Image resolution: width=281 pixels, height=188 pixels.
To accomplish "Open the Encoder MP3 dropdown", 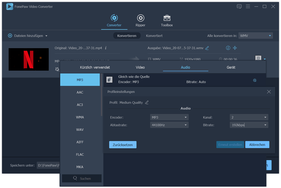I will [x=169, y=117].
